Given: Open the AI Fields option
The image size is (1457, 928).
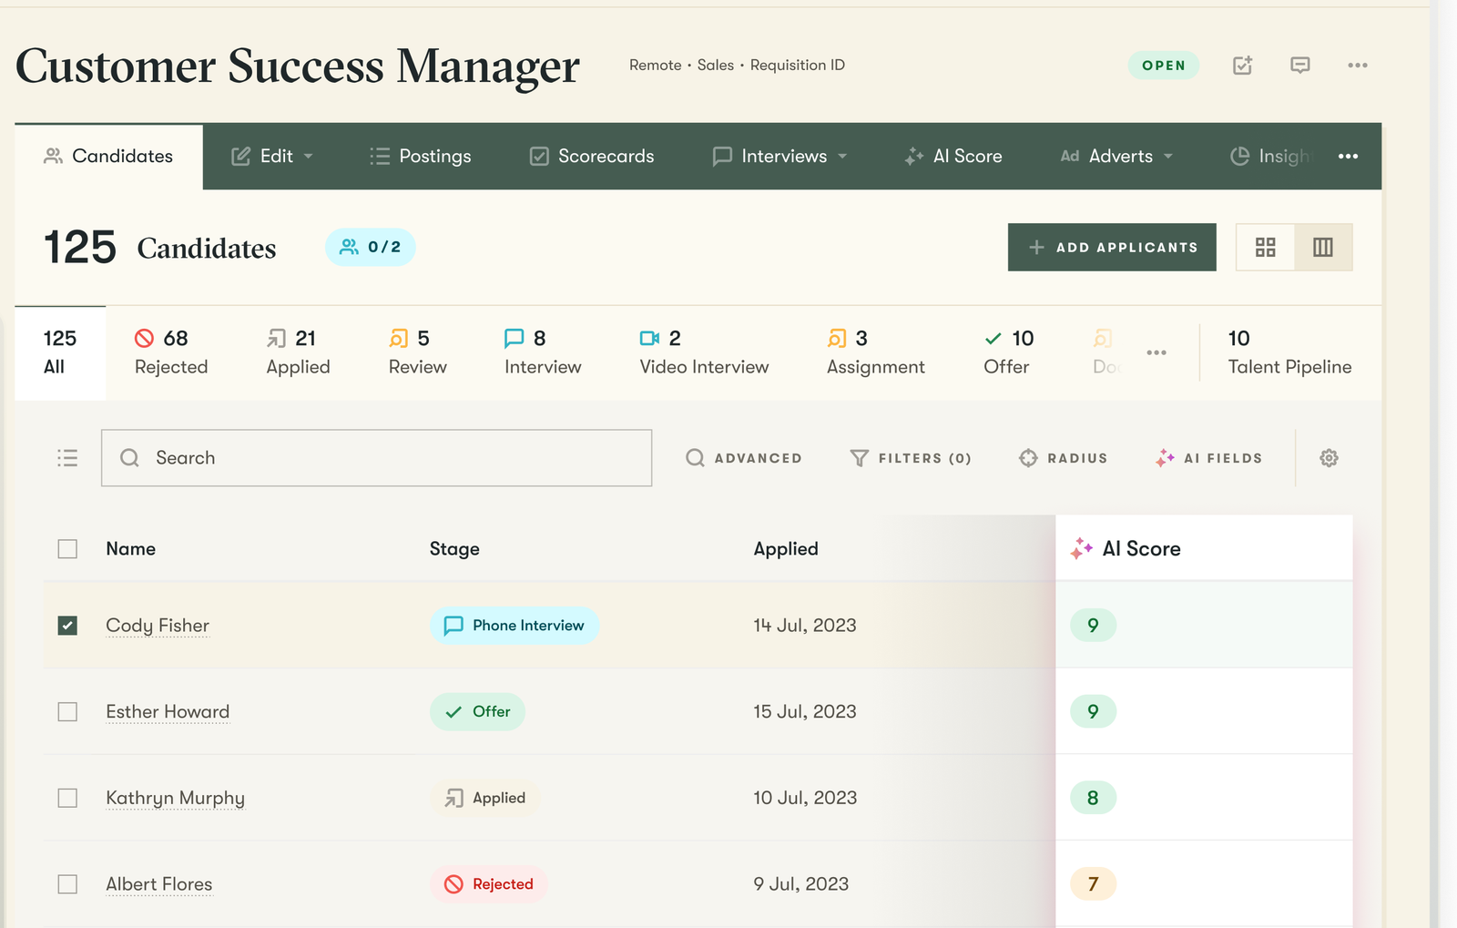Looking at the screenshot, I should 1209,458.
